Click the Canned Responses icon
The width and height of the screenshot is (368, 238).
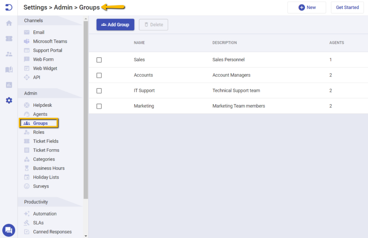pos(27,232)
